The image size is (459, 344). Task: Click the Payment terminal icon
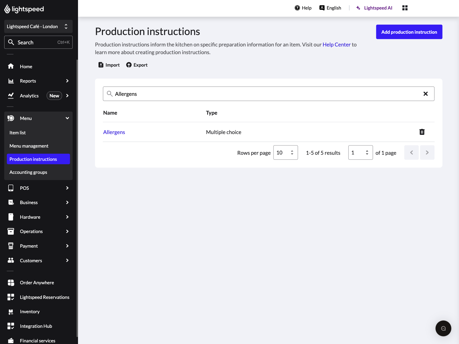click(x=11, y=246)
